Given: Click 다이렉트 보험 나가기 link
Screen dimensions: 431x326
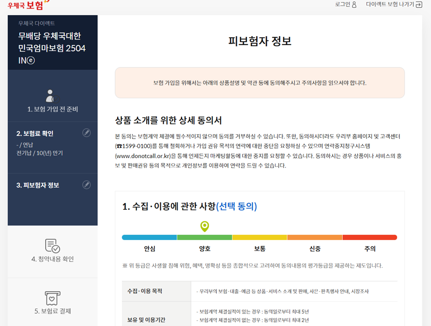Looking at the screenshot, I should [x=390, y=5].
